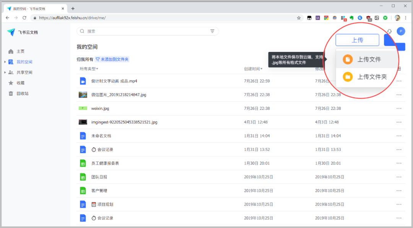Open more options for weixin.jpg
The width and height of the screenshot is (413, 228).
[399, 108]
